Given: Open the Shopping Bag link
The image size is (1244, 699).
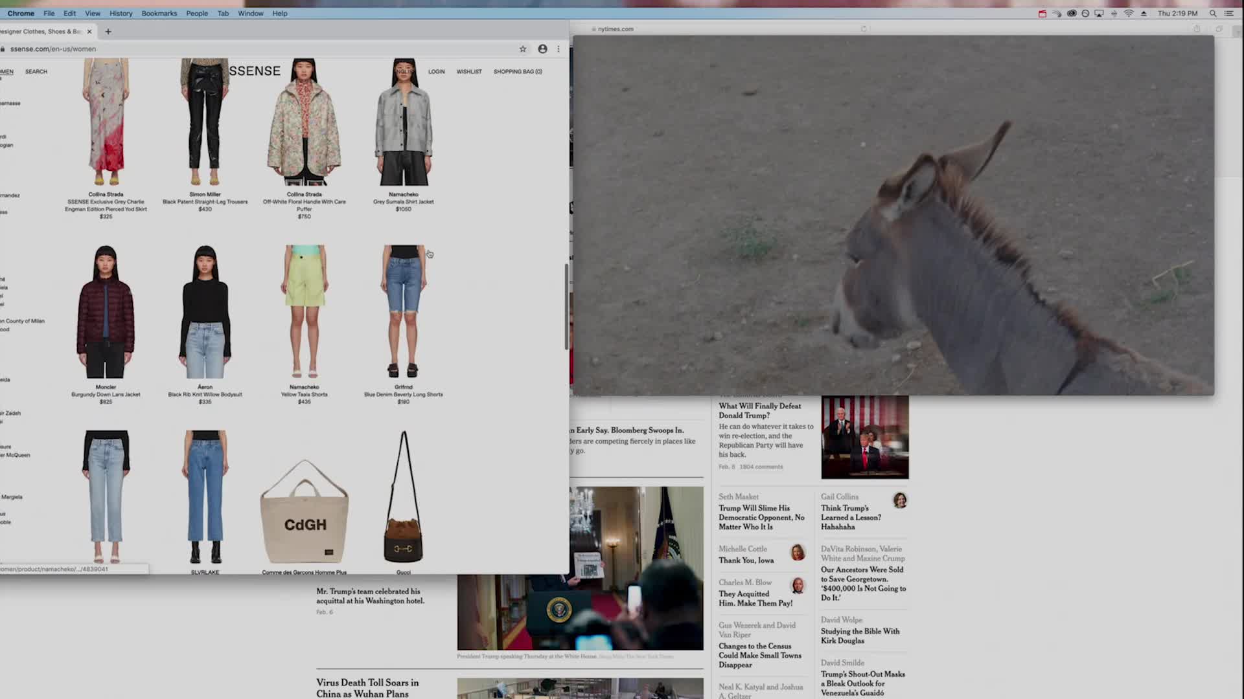Looking at the screenshot, I should coord(517,72).
